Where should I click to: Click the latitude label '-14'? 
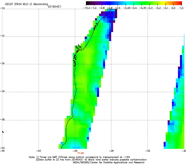[2, 63]
